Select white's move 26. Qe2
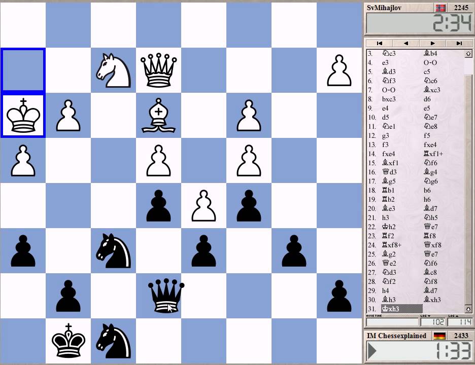This screenshot has width=475, height=365. [389, 263]
